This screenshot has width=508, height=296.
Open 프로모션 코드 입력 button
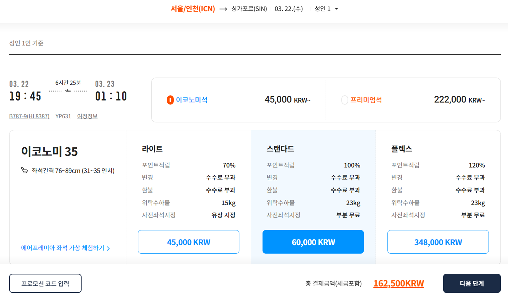click(45, 283)
